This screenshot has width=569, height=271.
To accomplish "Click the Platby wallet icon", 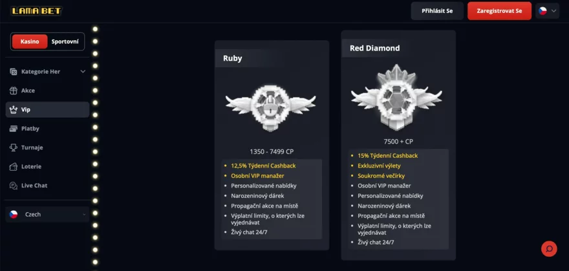I will tap(14, 129).
